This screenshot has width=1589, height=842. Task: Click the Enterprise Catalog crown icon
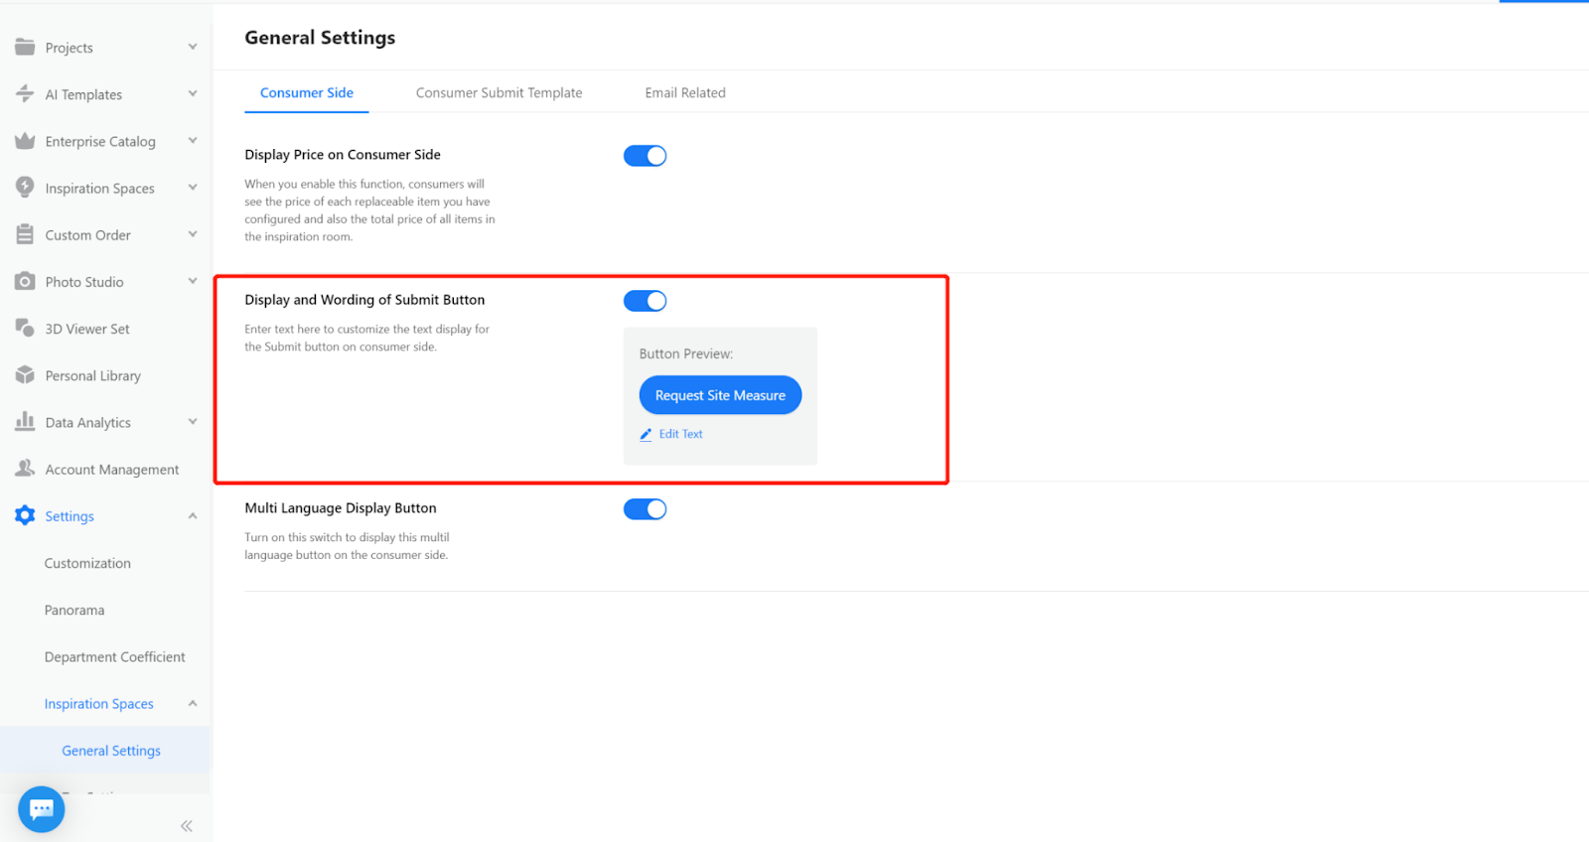pyautogui.click(x=25, y=141)
